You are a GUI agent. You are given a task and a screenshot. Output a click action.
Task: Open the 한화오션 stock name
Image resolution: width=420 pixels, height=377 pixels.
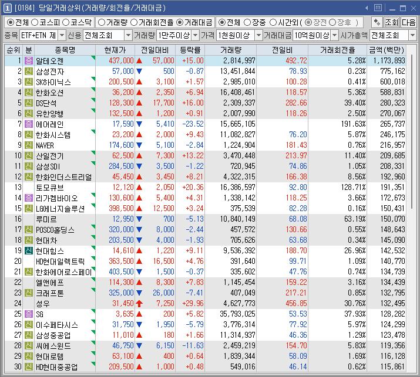(49, 93)
